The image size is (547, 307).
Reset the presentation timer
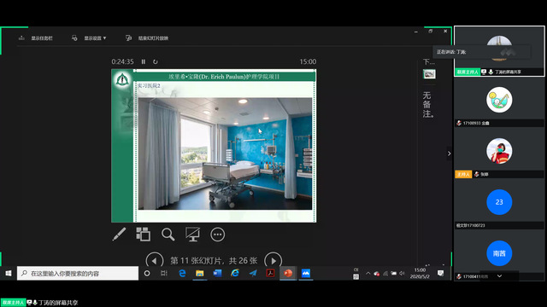(x=156, y=61)
